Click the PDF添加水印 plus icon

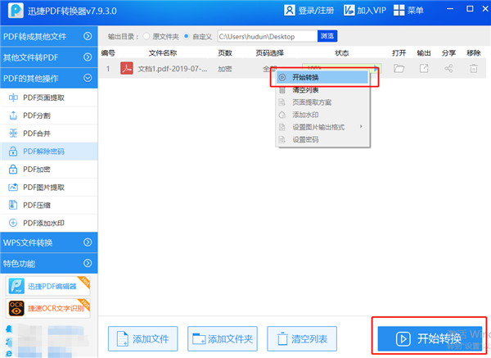(x=13, y=223)
